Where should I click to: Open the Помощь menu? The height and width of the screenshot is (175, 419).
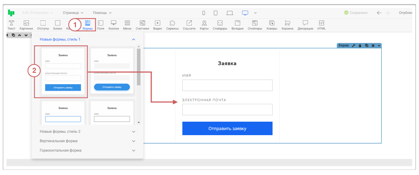(102, 13)
